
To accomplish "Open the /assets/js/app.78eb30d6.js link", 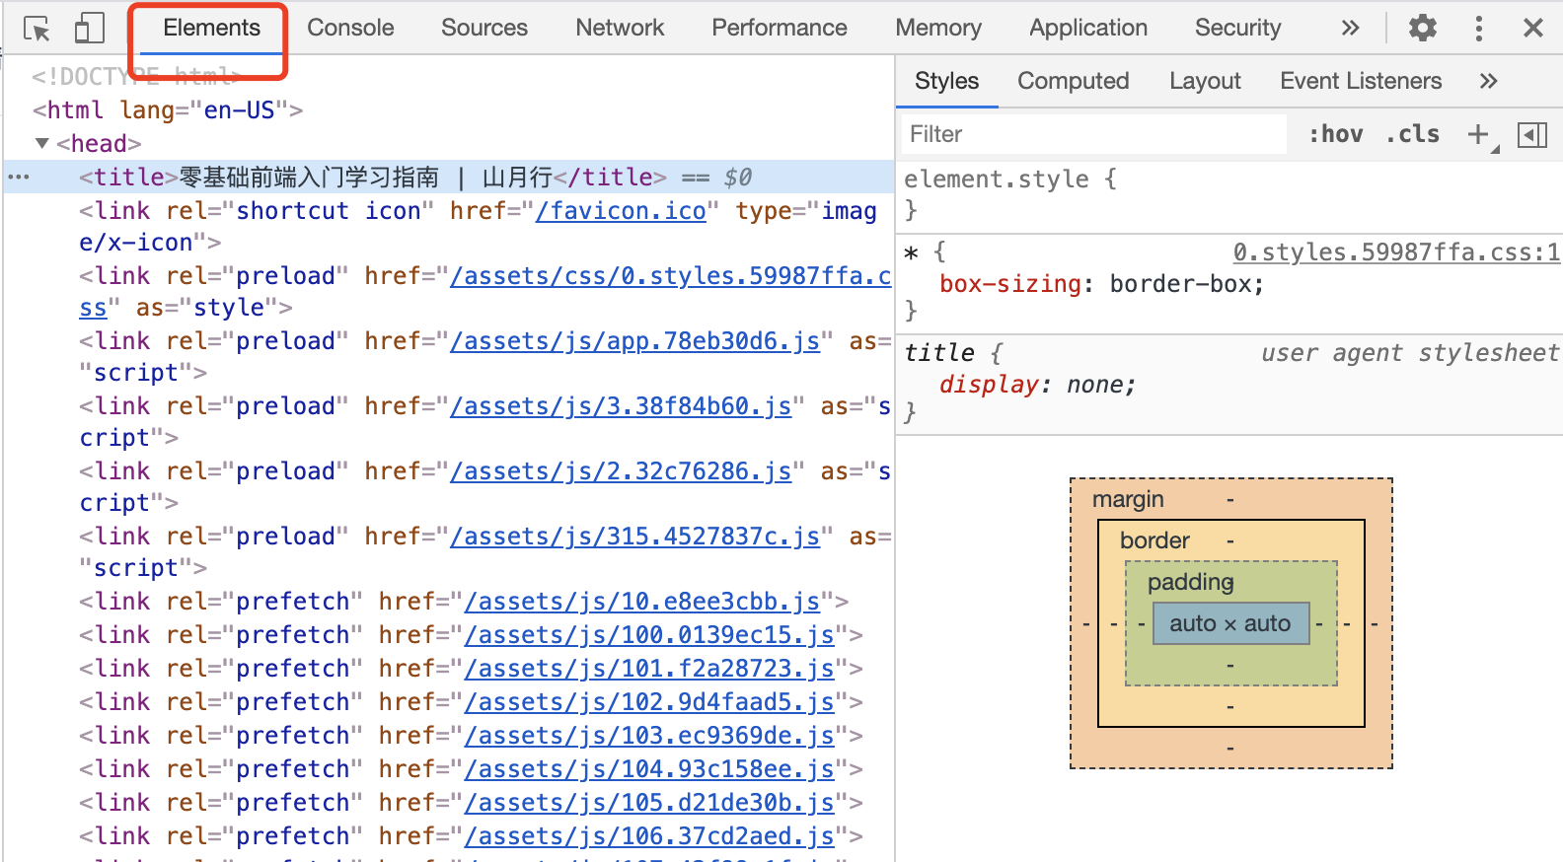I will (x=634, y=341).
